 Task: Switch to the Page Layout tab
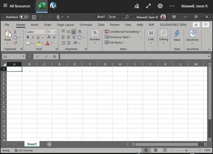(66, 25)
